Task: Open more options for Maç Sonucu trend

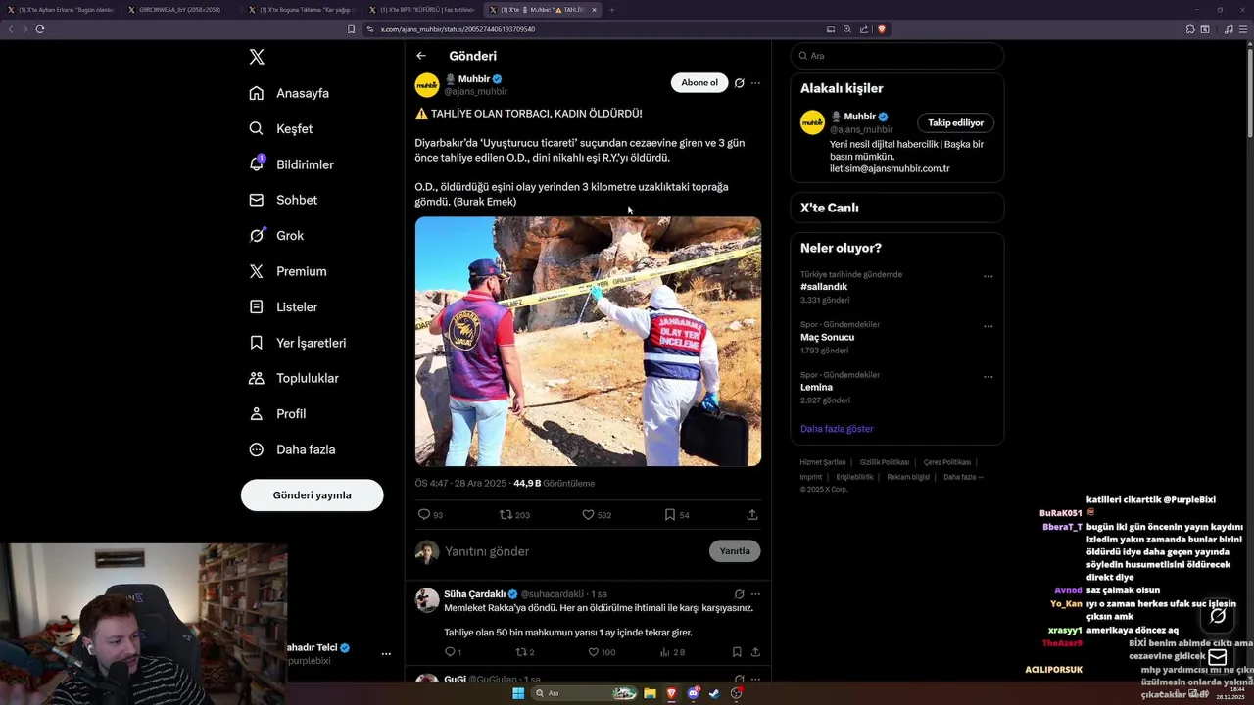Action: pyautogui.click(x=988, y=326)
